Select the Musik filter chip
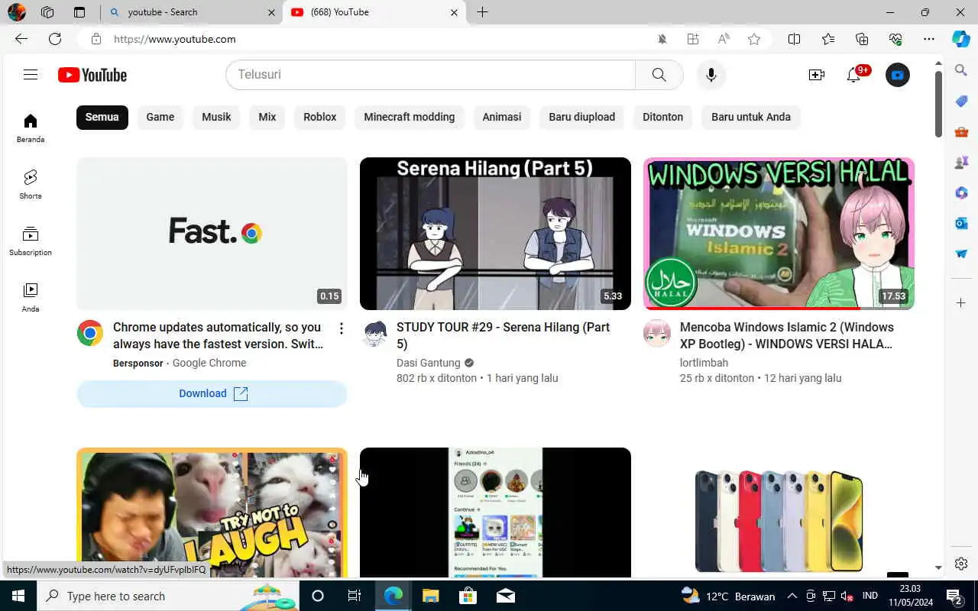 tap(216, 117)
